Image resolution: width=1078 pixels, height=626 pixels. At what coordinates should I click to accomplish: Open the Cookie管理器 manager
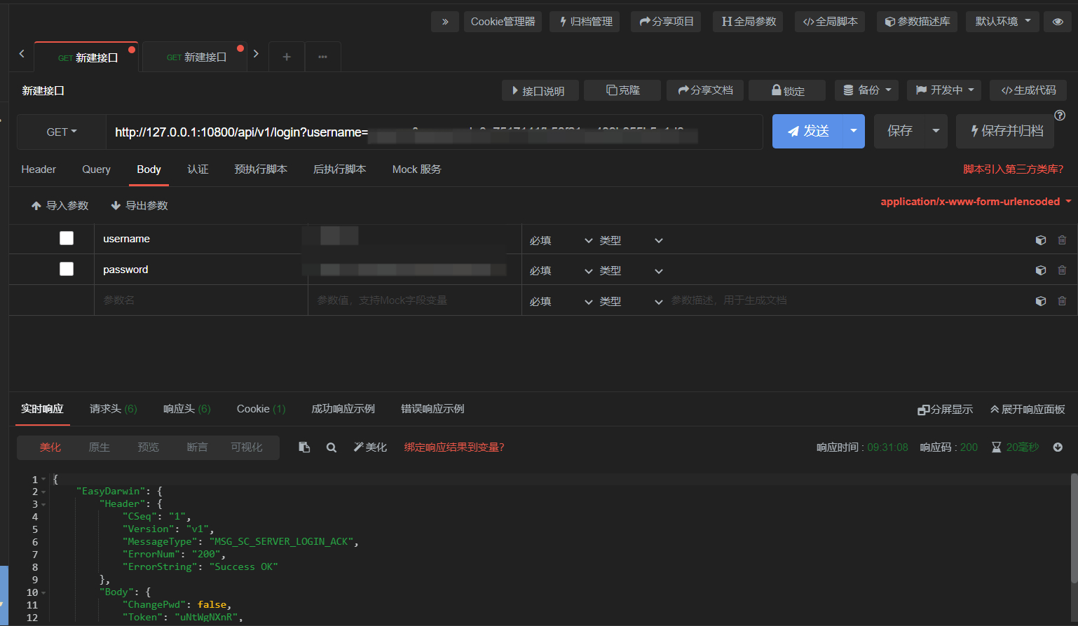coord(503,22)
